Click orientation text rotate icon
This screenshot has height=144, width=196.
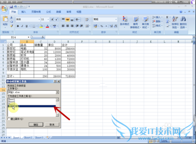pos(77,20)
